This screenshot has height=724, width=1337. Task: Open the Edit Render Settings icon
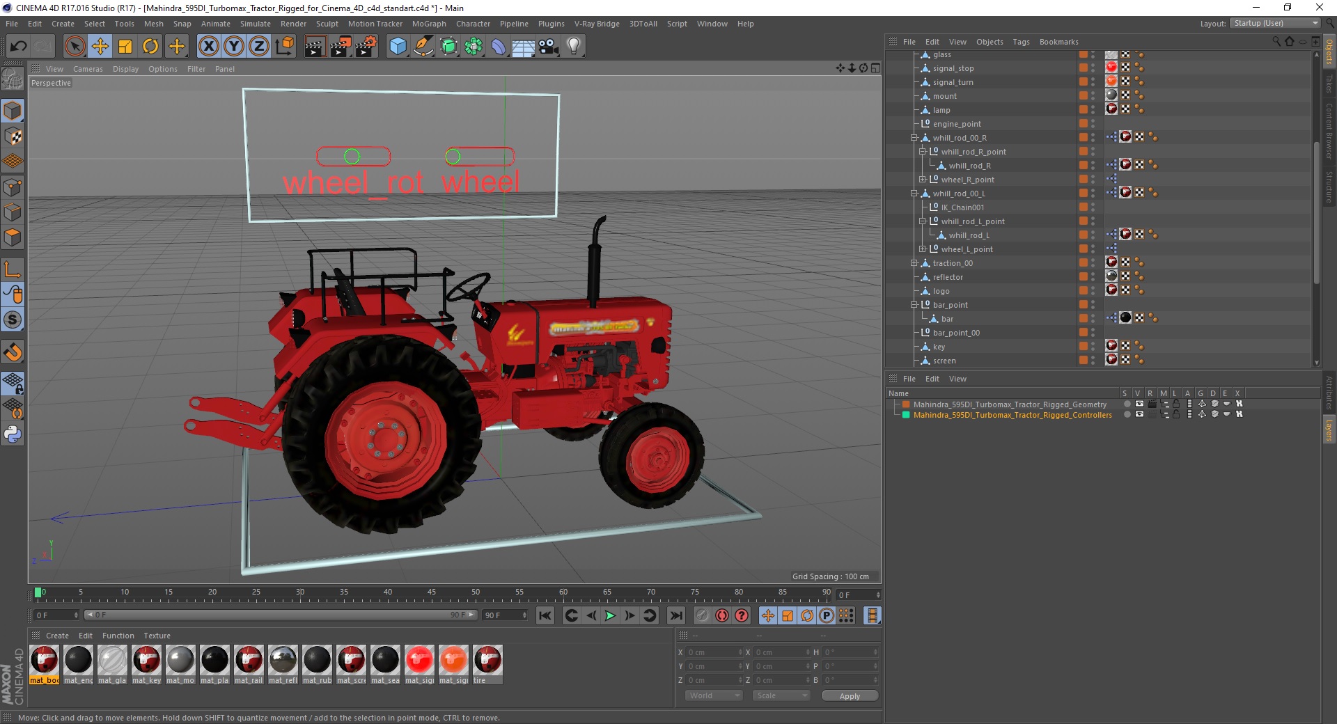click(x=366, y=47)
